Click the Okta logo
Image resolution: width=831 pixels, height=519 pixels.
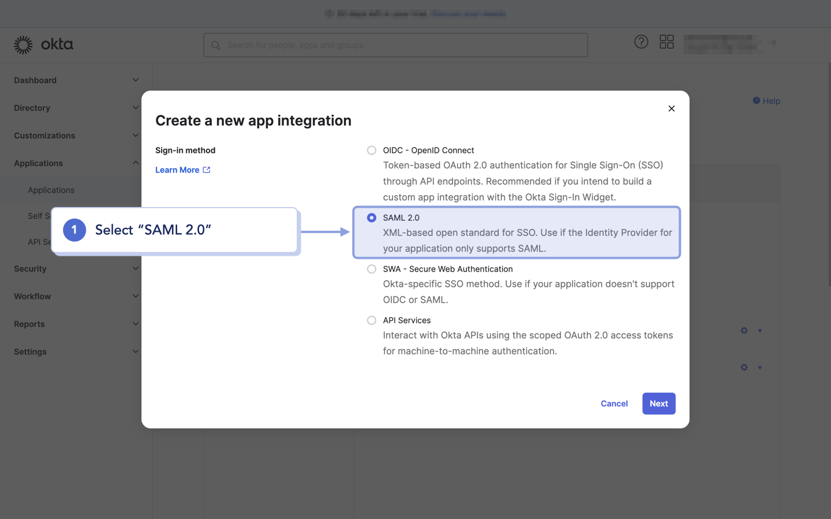click(x=43, y=44)
